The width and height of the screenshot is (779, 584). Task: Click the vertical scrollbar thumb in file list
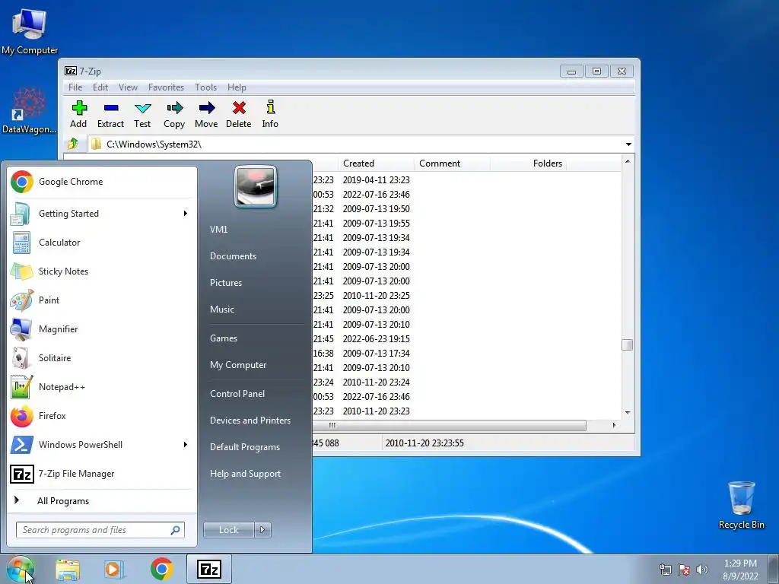(x=628, y=344)
